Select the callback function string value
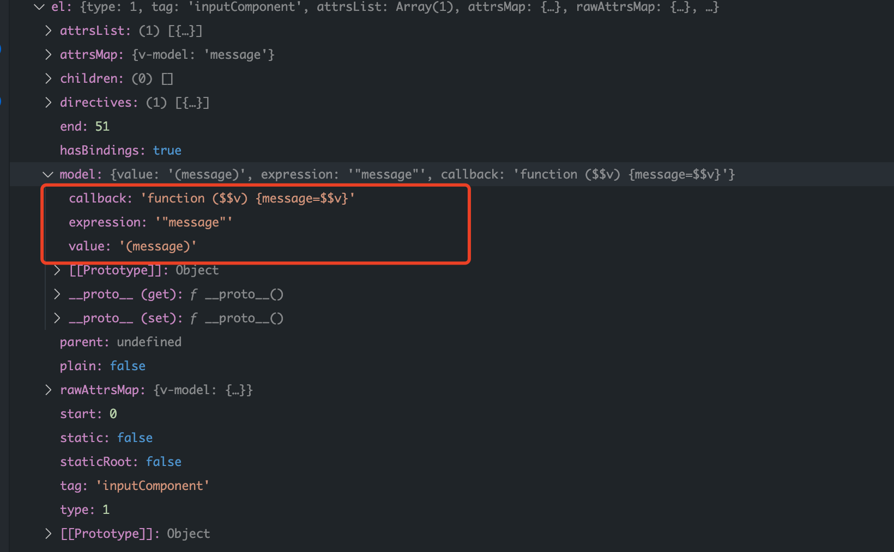 click(x=247, y=198)
